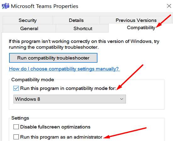Open the Details tab

pos(76,20)
